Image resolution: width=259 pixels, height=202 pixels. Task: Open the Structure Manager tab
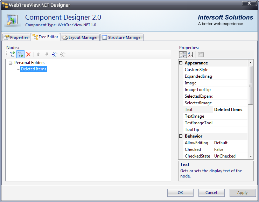click(122, 37)
